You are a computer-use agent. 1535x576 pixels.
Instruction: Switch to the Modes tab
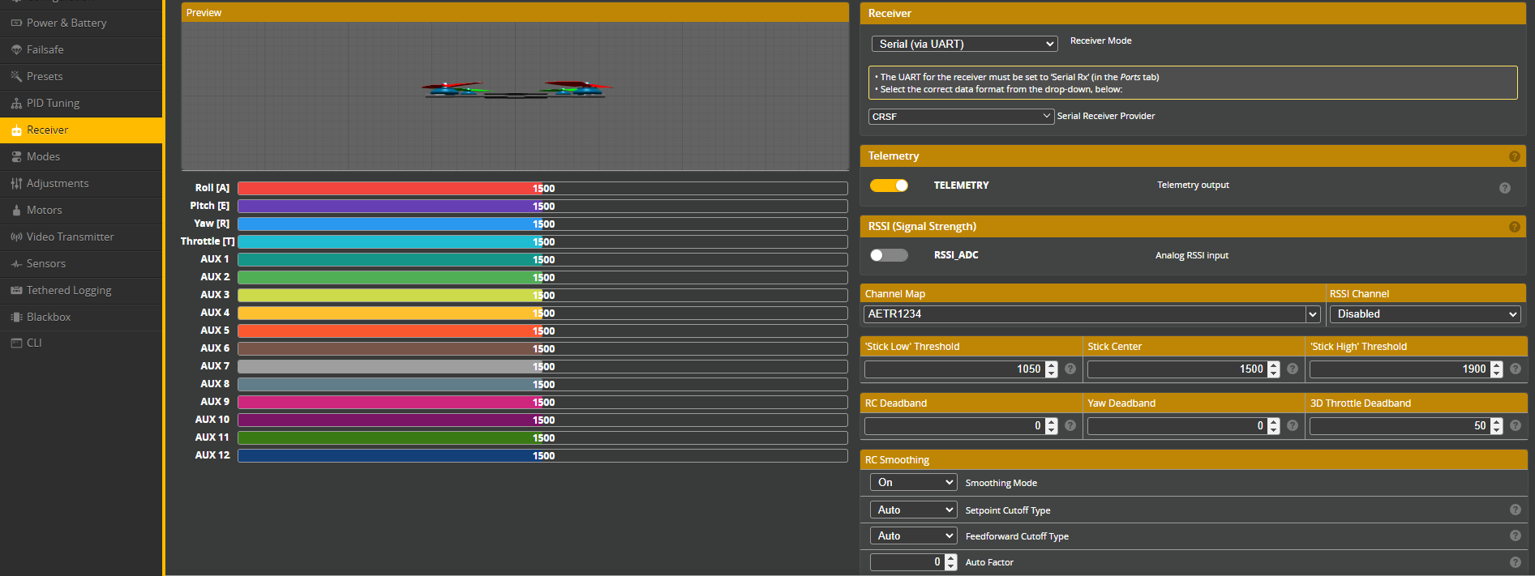click(43, 156)
